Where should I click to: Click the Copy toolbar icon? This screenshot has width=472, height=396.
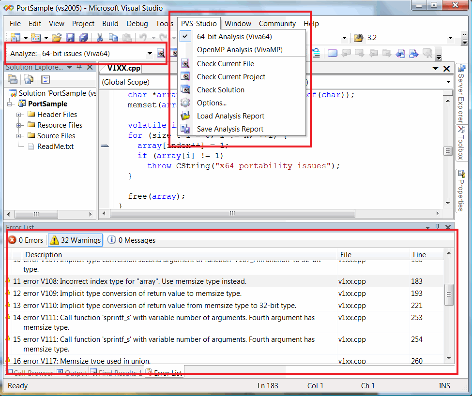point(113,37)
